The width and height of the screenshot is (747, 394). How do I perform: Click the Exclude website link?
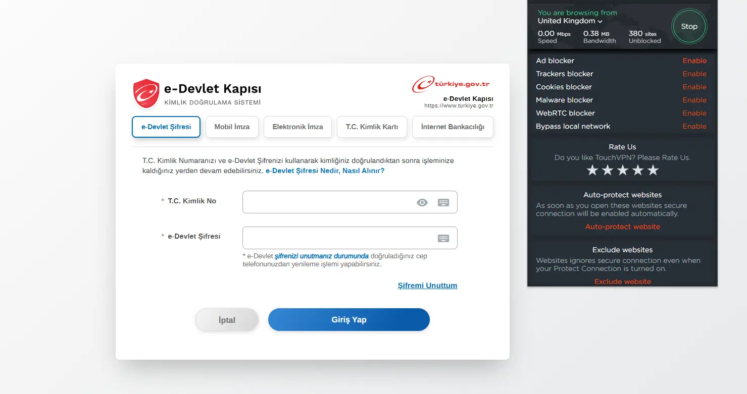coord(622,282)
